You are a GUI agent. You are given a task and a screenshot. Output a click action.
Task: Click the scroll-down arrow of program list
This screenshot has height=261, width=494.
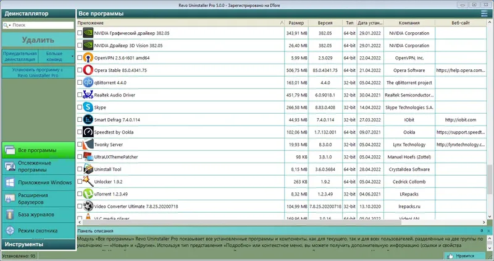tap(490, 216)
